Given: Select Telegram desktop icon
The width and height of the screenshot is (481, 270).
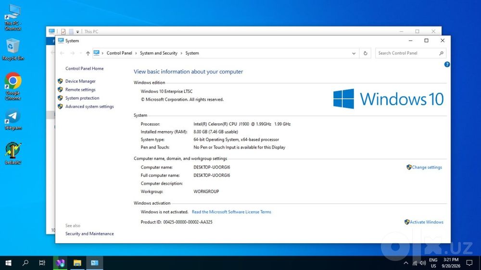Looking at the screenshot, I should (x=13, y=120).
